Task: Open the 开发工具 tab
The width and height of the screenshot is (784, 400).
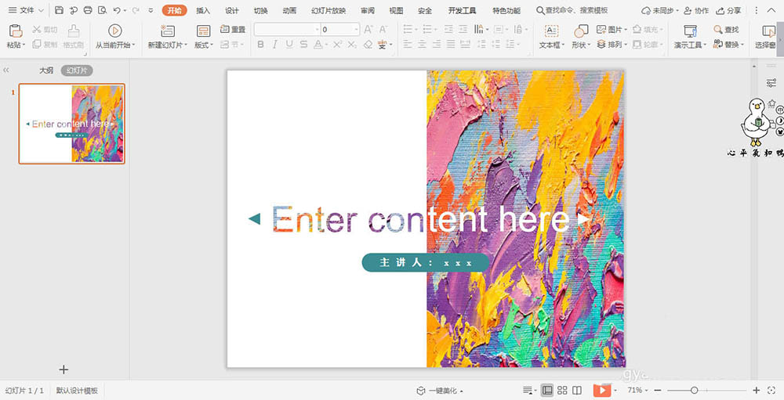Action: click(x=462, y=10)
